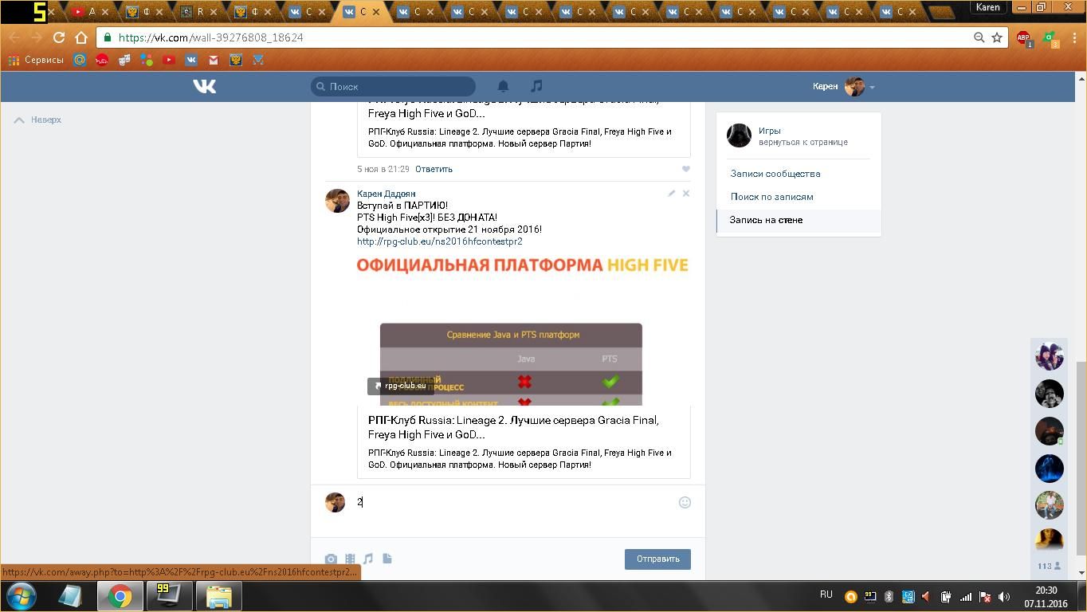Go back up with Наверх

(38, 120)
